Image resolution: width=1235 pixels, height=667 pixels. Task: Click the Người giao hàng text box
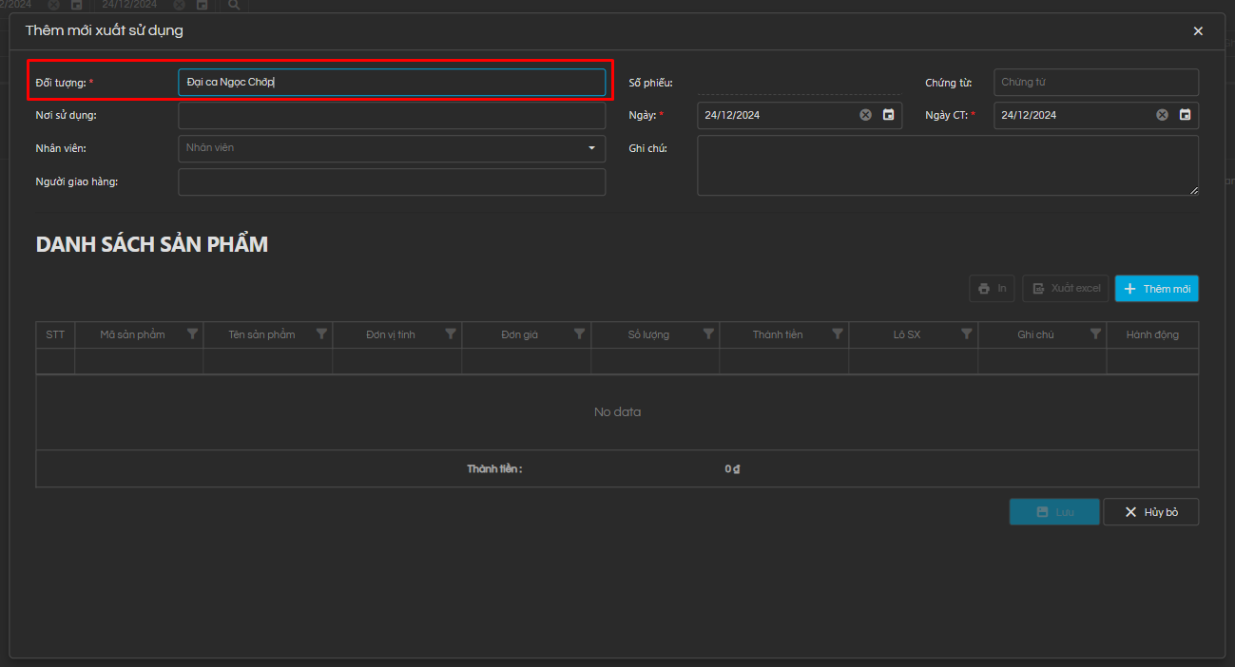(x=391, y=182)
